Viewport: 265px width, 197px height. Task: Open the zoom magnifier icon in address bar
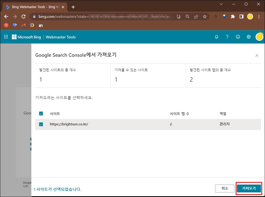187,16
